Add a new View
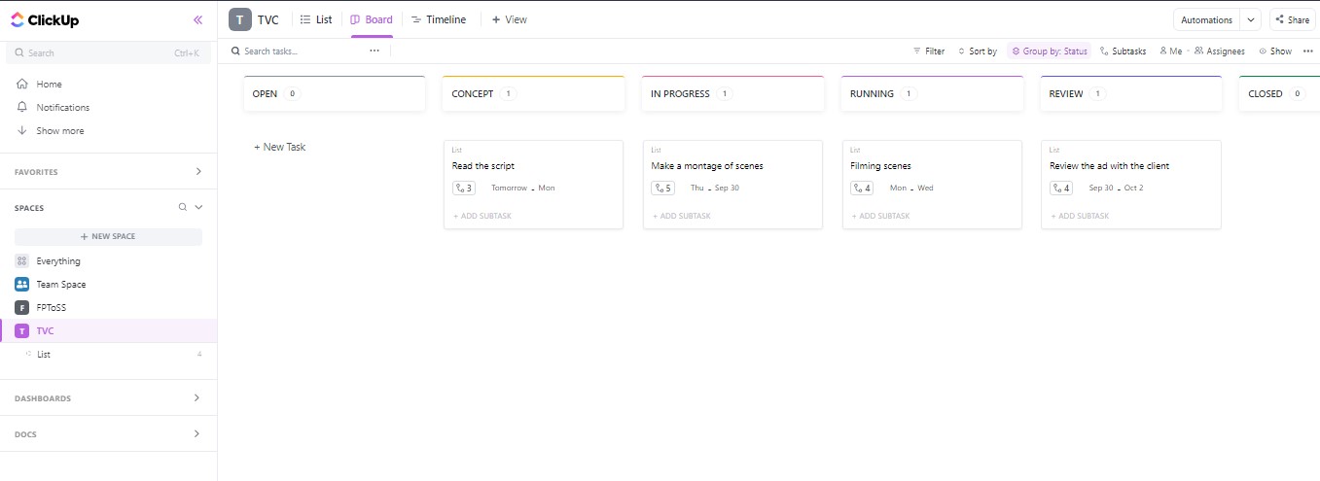 pos(510,19)
